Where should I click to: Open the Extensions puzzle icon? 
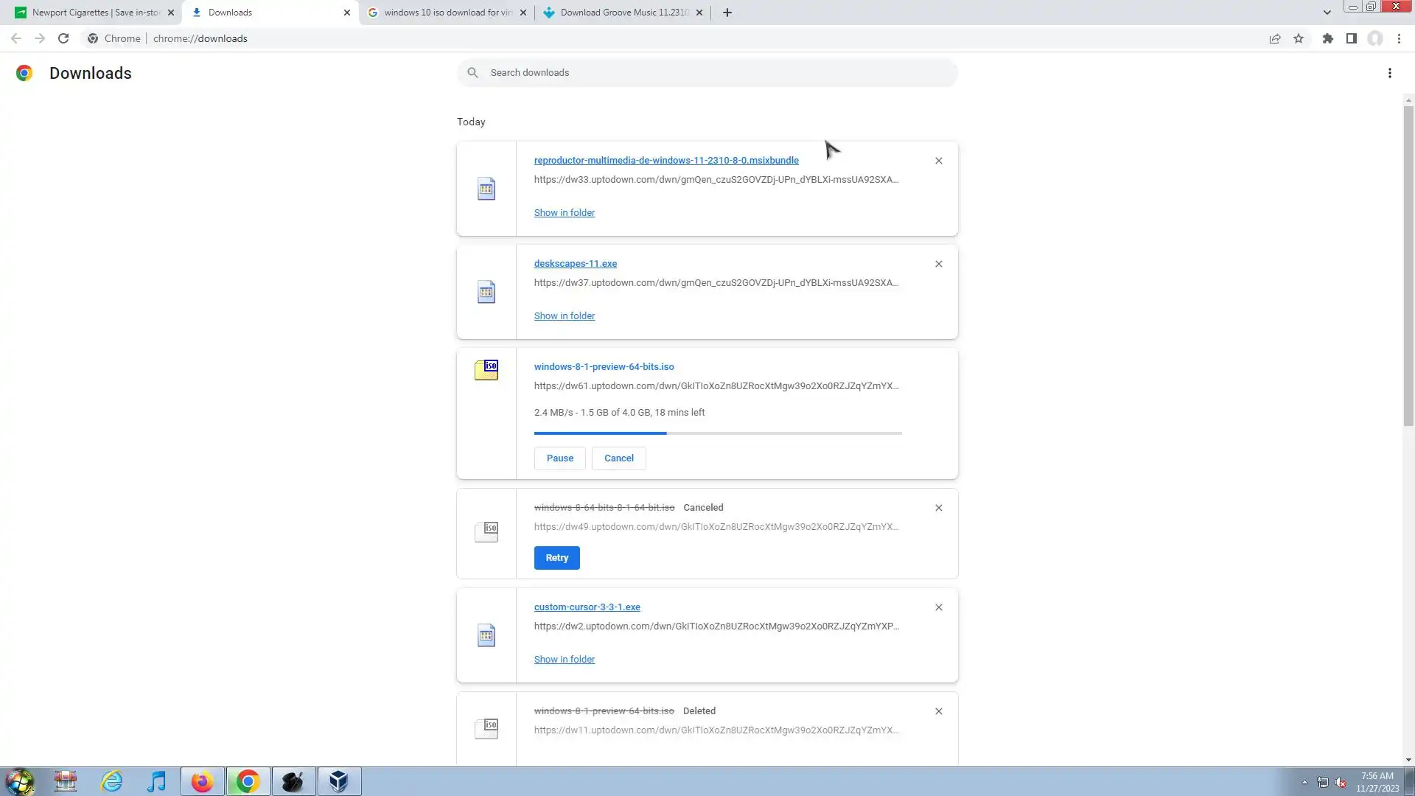1327,39
